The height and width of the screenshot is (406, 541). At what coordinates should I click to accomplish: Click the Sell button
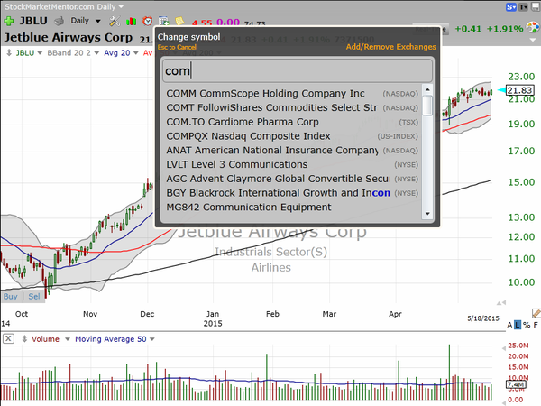pyautogui.click(x=35, y=296)
